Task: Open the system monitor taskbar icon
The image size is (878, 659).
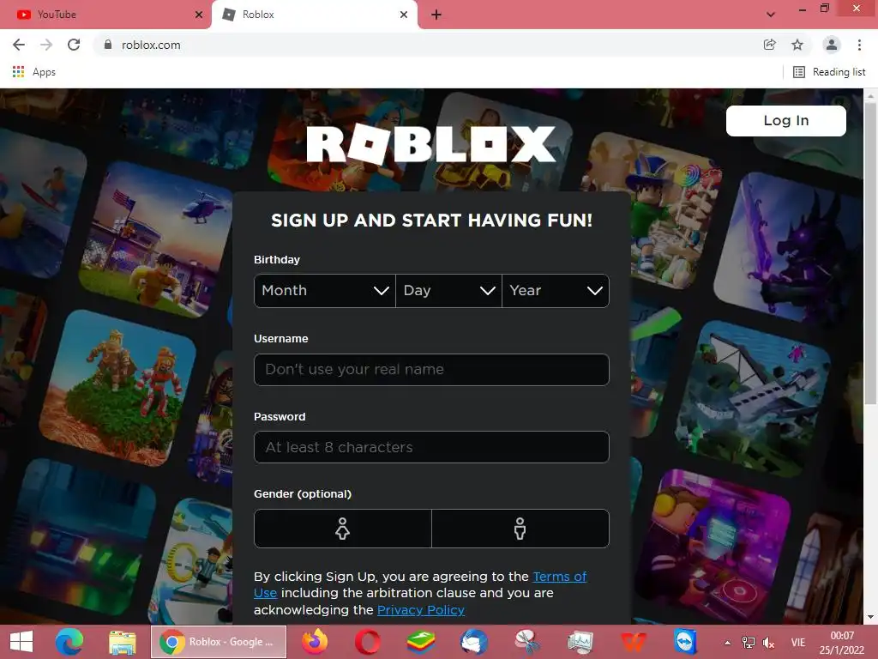Action: click(x=580, y=642)
